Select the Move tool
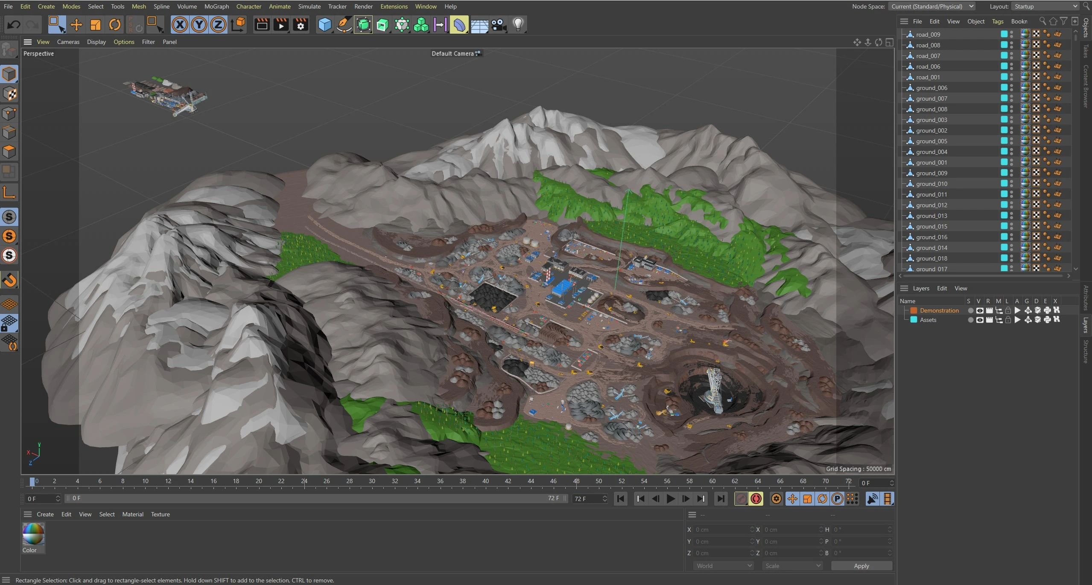Image resolution: width=1092 pixels, height=585 pixels. click(76, 25)
